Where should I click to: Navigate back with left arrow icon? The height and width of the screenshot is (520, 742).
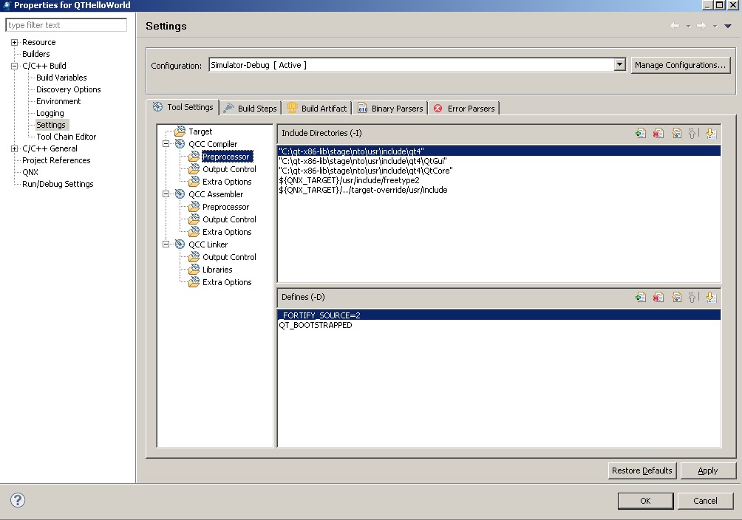pyautogui.click(x=675, y=26)
